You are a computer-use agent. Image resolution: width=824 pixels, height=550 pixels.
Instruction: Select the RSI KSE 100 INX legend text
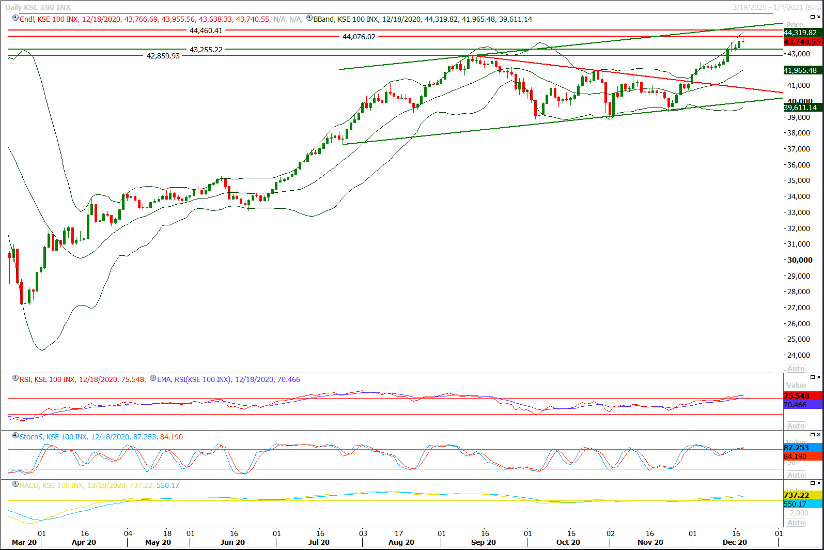pos(82,379)
